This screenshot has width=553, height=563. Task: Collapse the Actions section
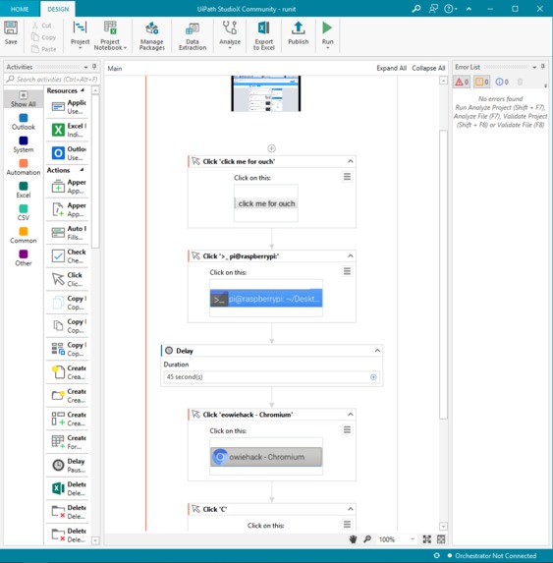click(x=83, y=169)
